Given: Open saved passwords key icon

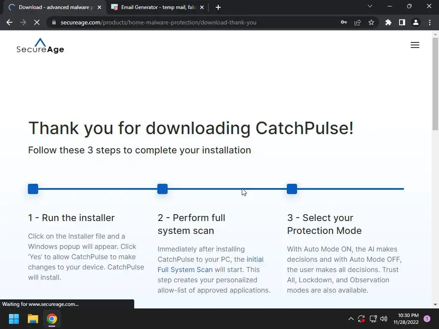Looking at the screenshot, I should tap(344, 22).
